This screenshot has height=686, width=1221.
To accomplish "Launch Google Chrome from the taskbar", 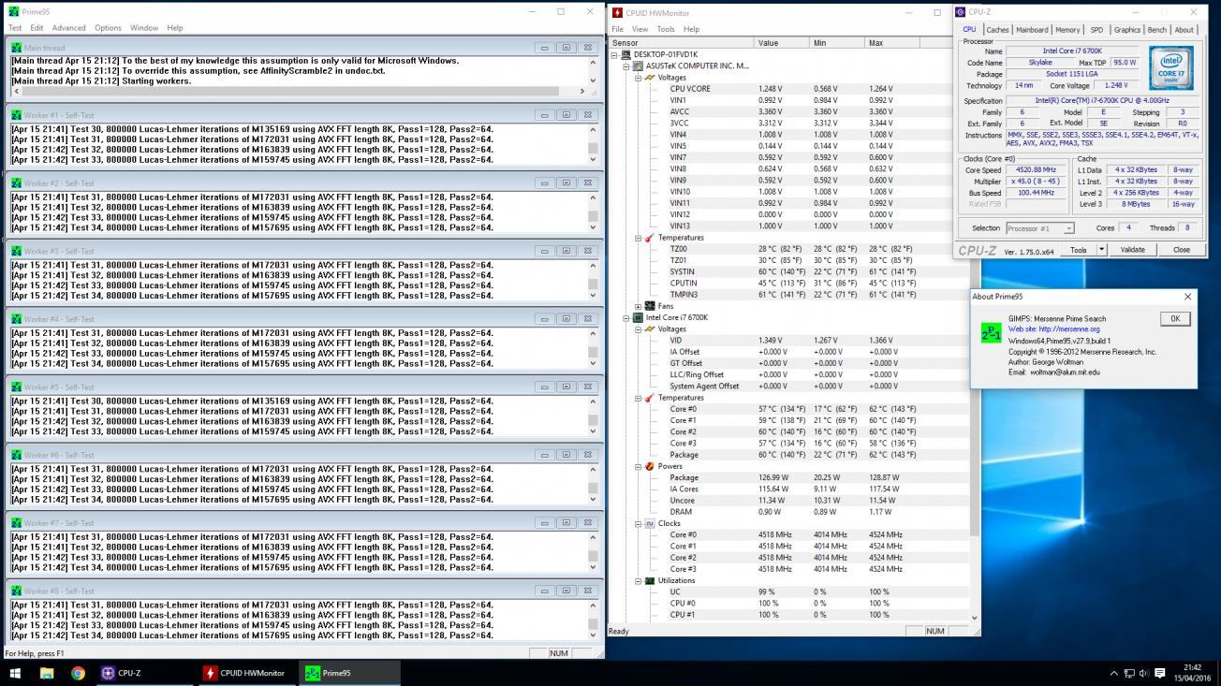I will [x=78, y=673].
